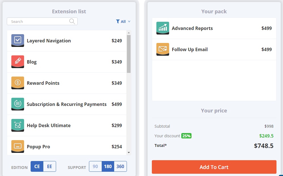Click the Subscription & Recurring Payments icon
Screen dimensions: 283x176
pyautogui.click(x=18, y=104)
